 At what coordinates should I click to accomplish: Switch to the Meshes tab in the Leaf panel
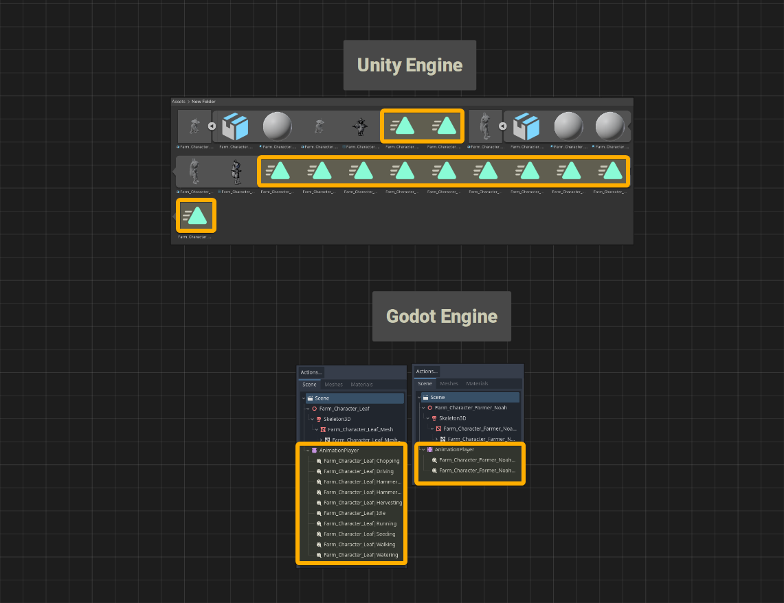333,385
